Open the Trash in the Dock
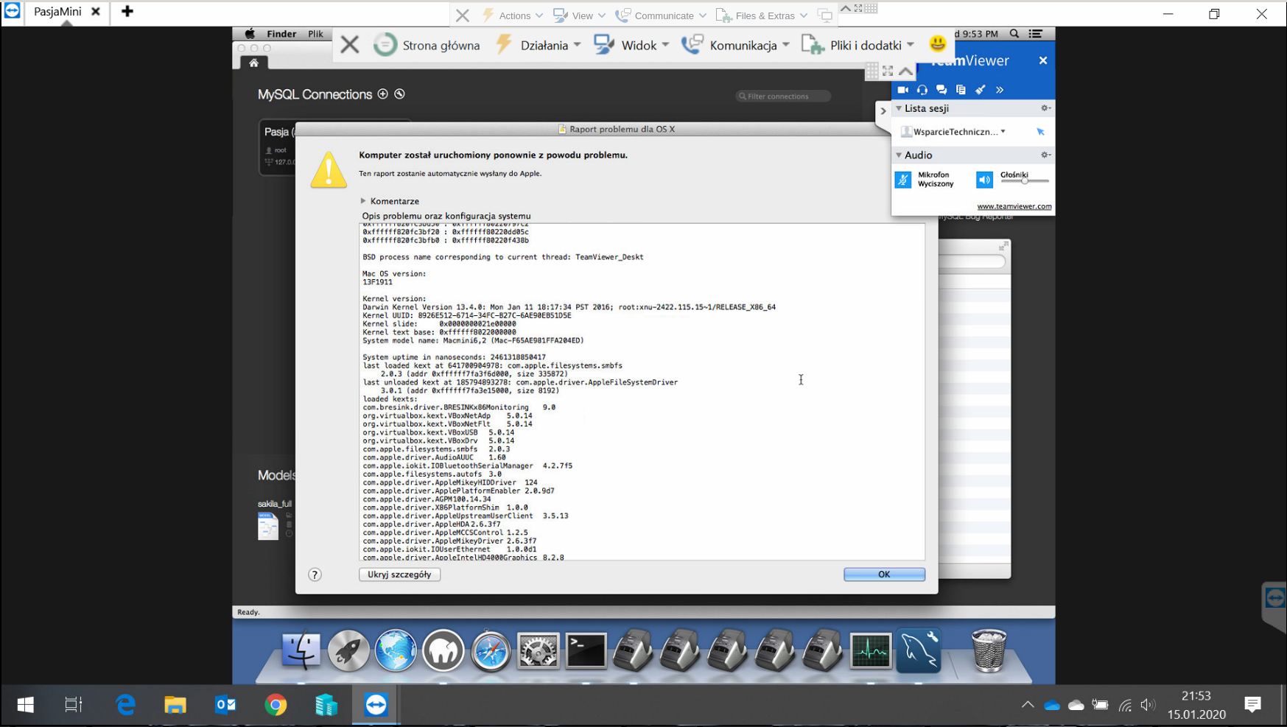Viewport: 1287px width, 727px height. (989, 651)
